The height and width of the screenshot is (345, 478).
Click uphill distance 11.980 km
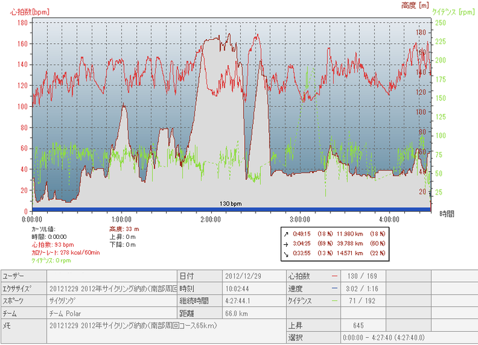click(350, 234)
